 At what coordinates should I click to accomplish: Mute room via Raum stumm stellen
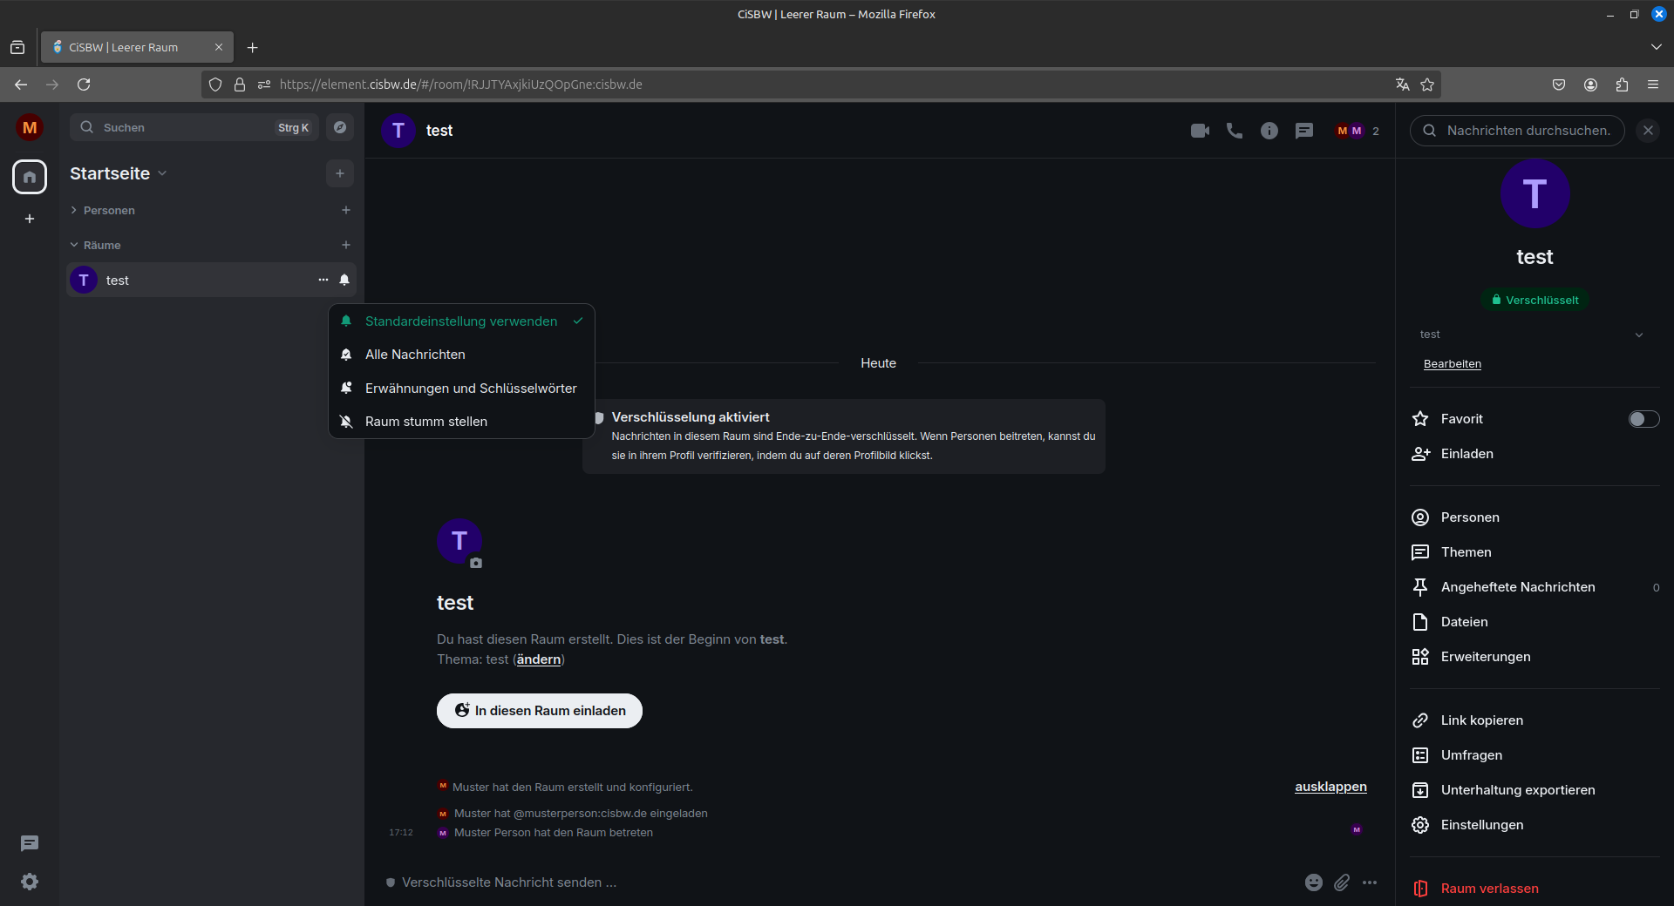(x=425, y=422)
